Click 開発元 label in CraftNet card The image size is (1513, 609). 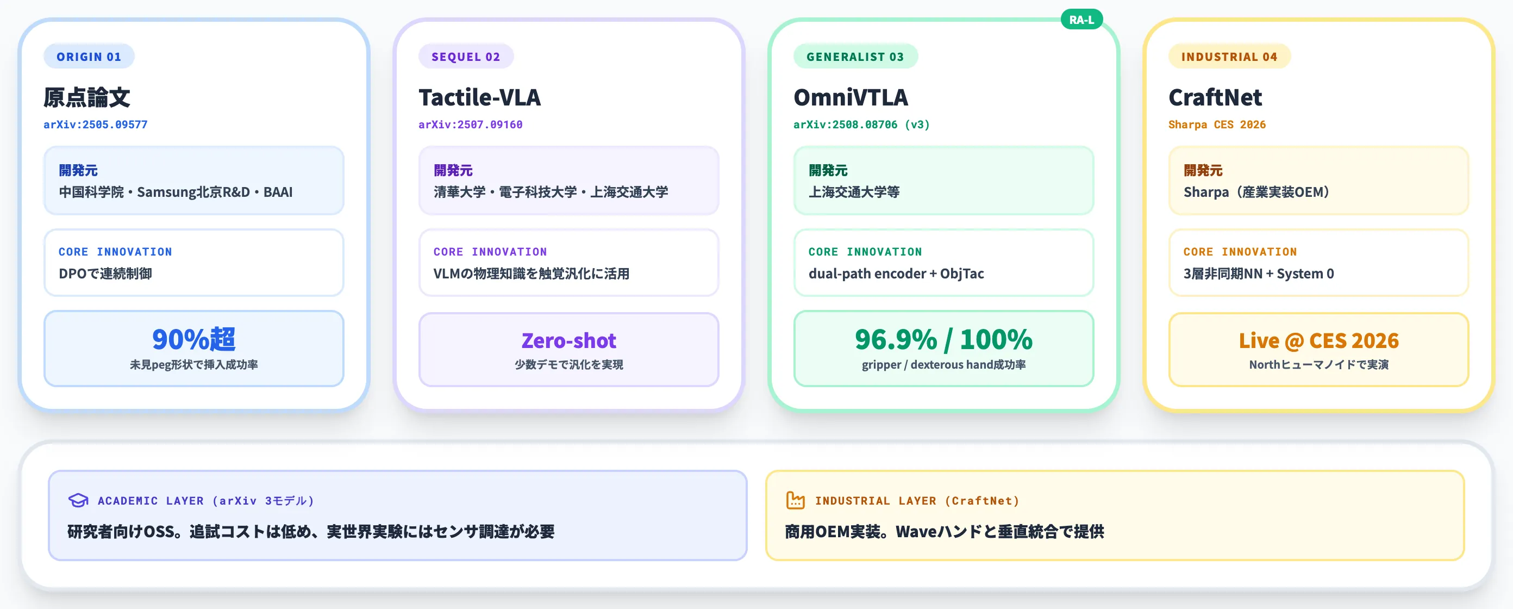(1203, 171)
